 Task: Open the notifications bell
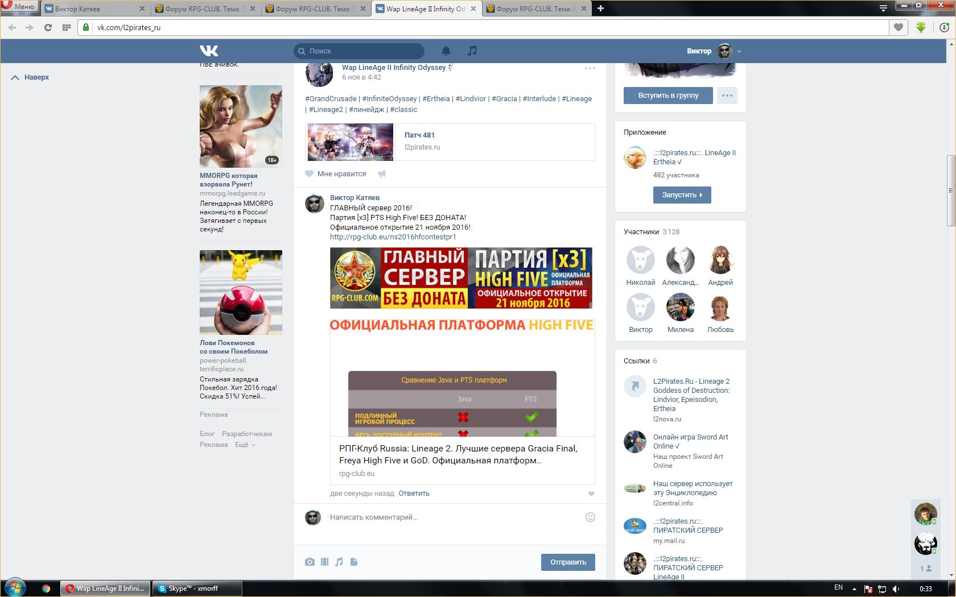pyautogui.click(x=446, y=51)
